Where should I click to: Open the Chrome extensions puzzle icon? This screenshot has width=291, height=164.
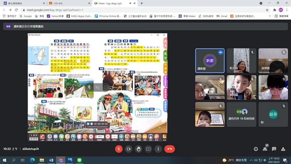click(275, 10)
